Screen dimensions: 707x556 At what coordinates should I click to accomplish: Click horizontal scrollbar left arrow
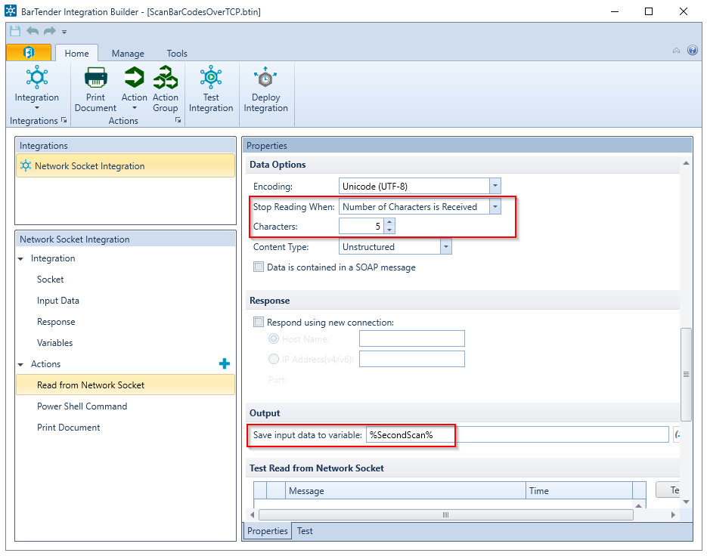252,514
